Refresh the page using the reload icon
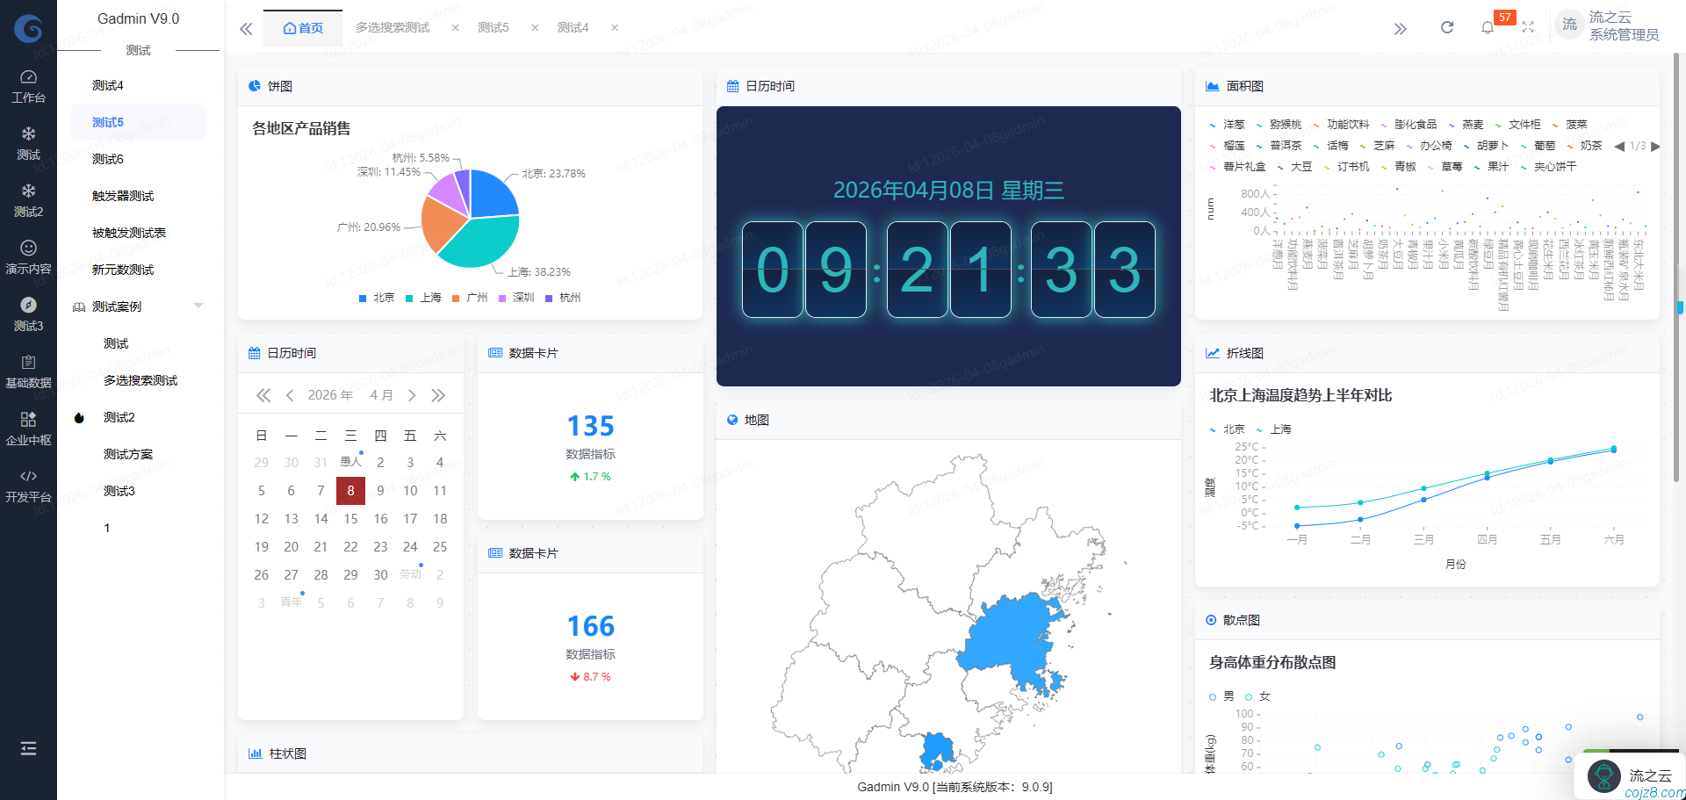Viewport: 1686px width, 800px height. click(1446, 27)
